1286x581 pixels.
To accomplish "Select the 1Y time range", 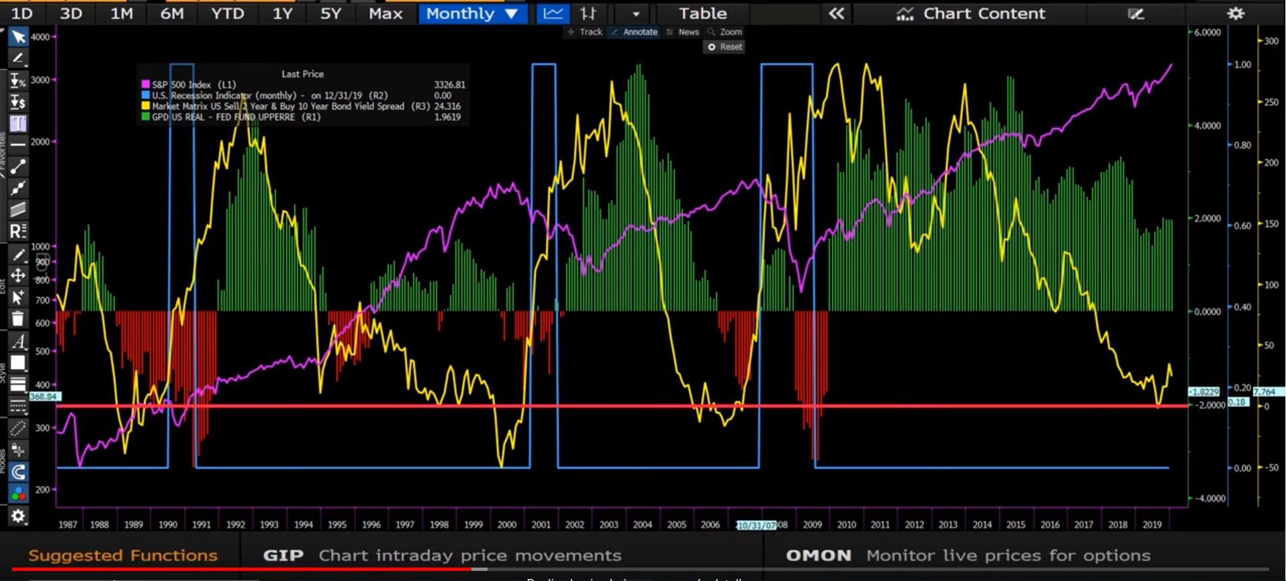I will [x=282, y=13].
